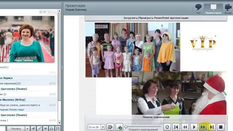The width and height of the screenshot is (233, 131).
Task: Click the save icon in chat toolbar
Action: click(58, 128)
